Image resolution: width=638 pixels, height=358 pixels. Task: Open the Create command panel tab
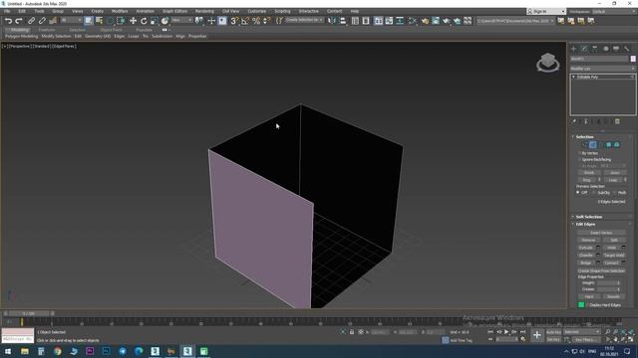(574, 49)
